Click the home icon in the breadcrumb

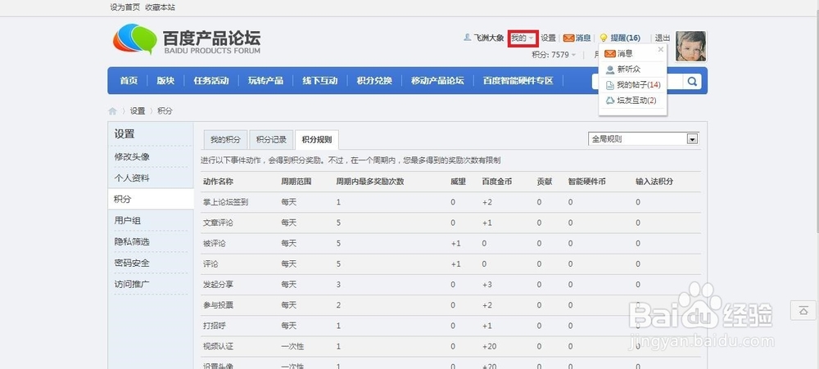click(112, 111)
